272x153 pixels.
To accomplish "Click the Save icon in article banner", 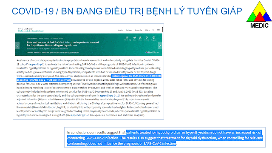I will pos(135,38).
